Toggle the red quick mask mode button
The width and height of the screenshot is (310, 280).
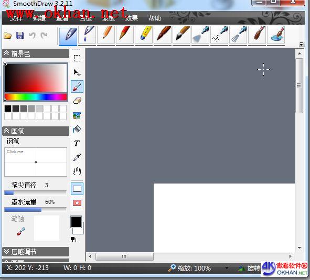pyautogui.click(x=77, y=203)
